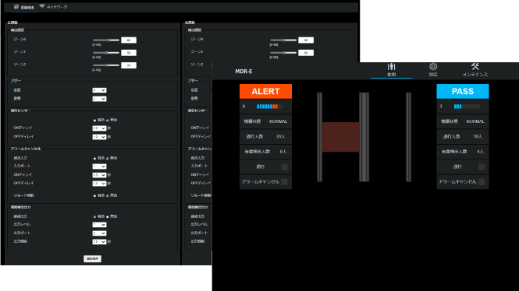Click the 20人 passage count under ALERT
The height and width of the screenshot is (291, 519).
280,136
